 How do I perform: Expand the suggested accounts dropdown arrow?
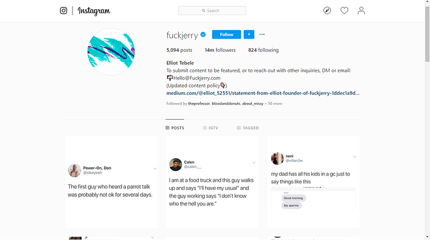[249, 35]
